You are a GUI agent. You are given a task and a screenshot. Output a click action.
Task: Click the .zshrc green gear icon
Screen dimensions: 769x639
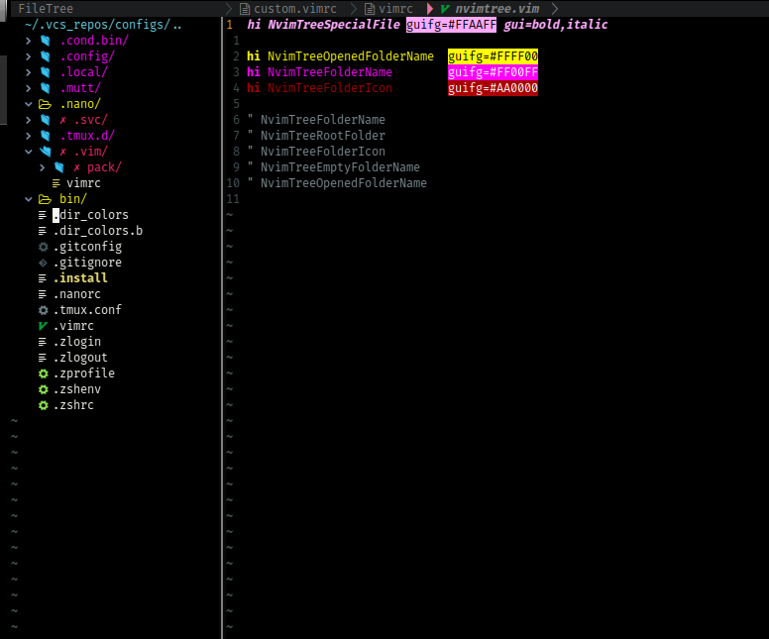44,405
